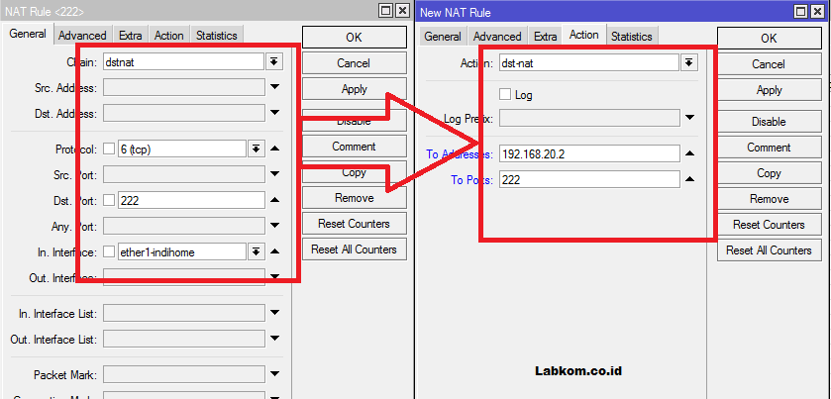Click Cancel in NAT Rule <222> window
Screen dimensions: 831x399
pos(354,63)
